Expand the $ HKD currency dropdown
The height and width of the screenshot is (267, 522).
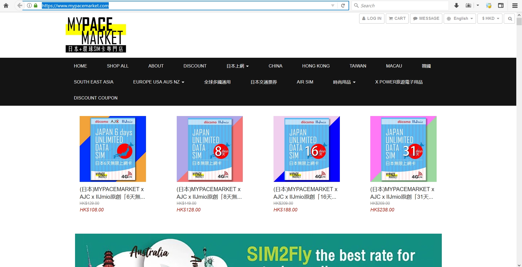pos(490,18)
